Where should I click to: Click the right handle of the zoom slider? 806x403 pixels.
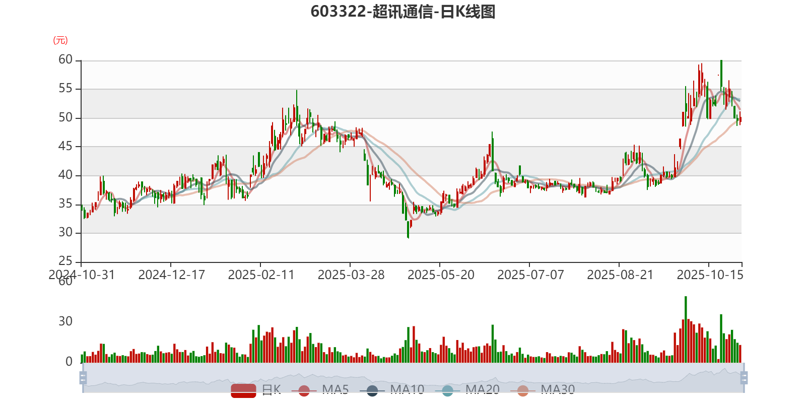pos(744,377)
